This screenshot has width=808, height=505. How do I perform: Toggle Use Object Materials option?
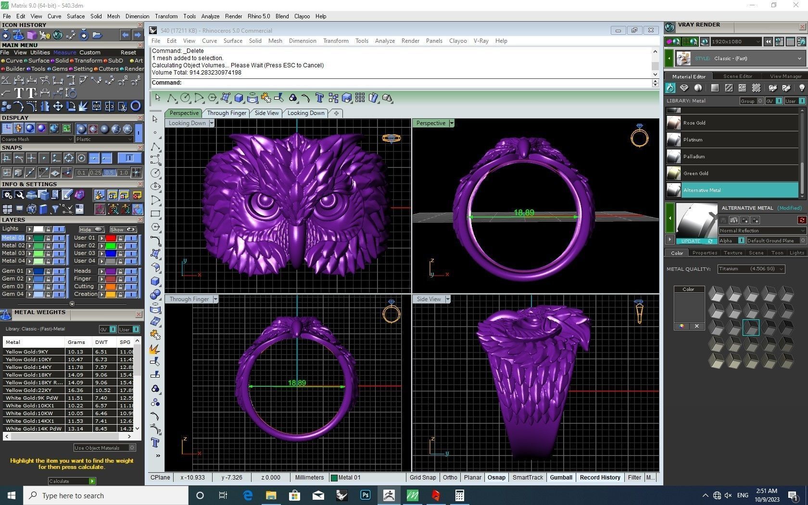132,448
